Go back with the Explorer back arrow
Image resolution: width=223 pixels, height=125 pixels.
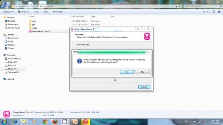pos(2,6)
